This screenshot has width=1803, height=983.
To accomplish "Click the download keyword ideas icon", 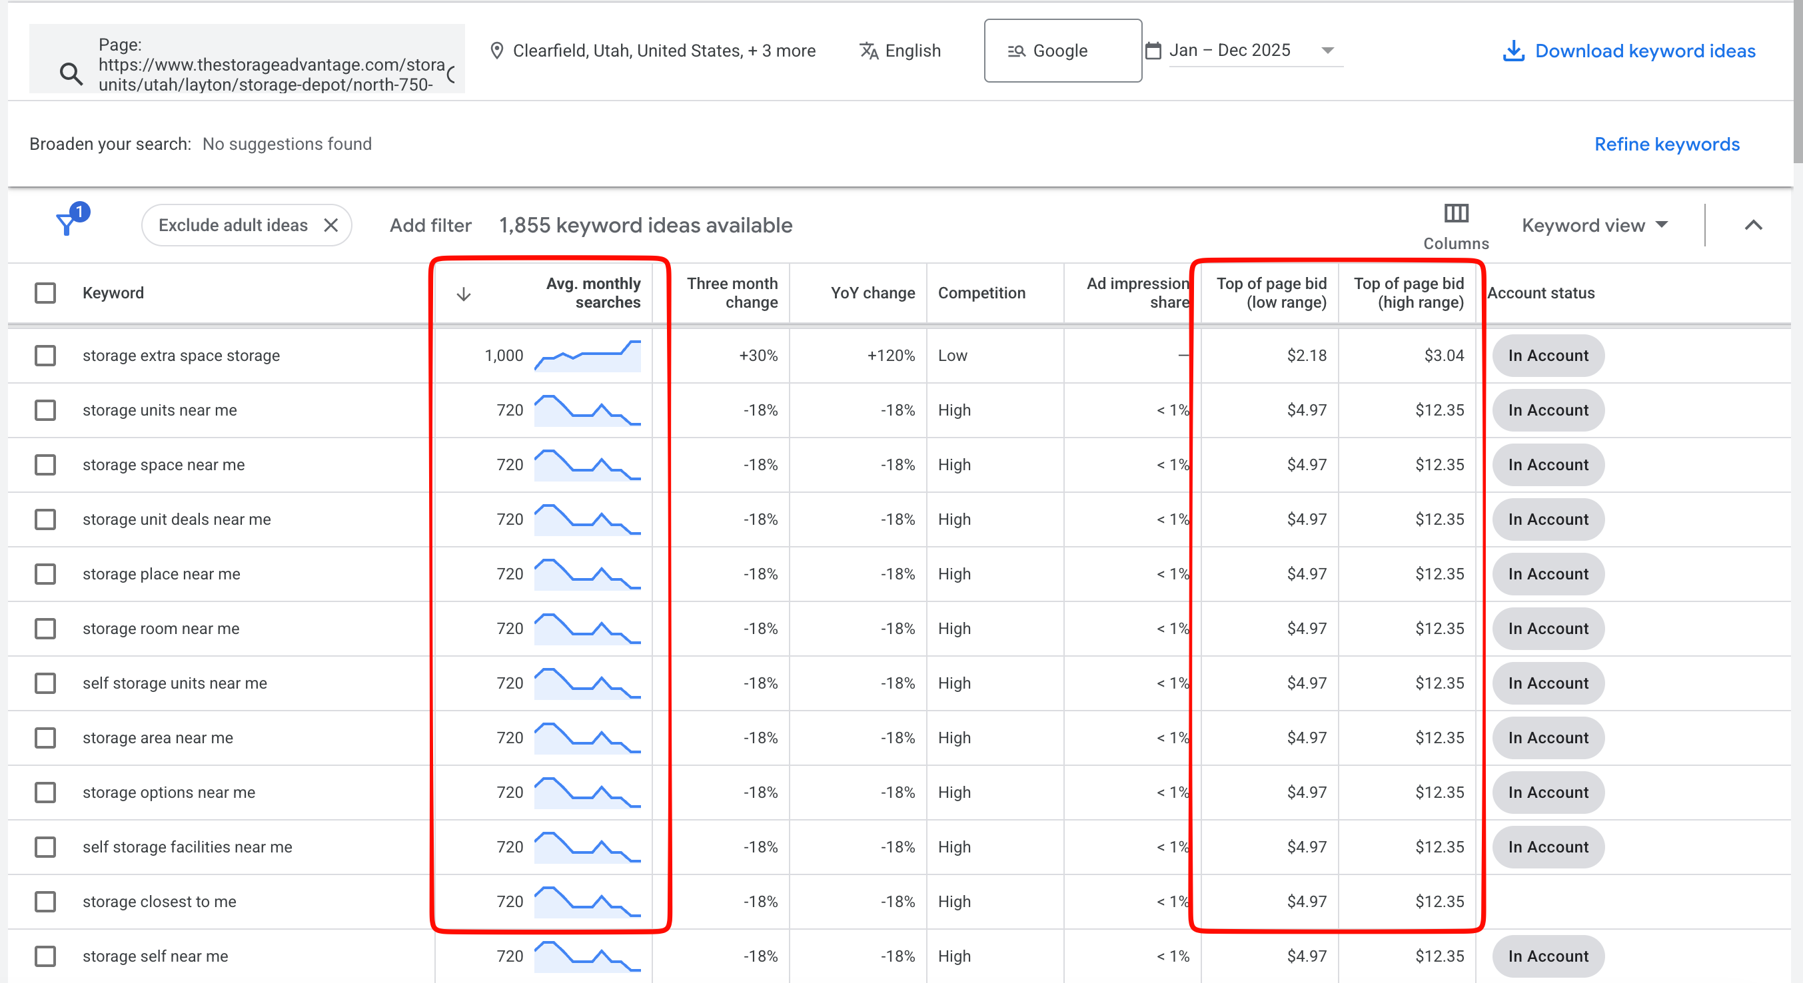I will pos(1513,51).
